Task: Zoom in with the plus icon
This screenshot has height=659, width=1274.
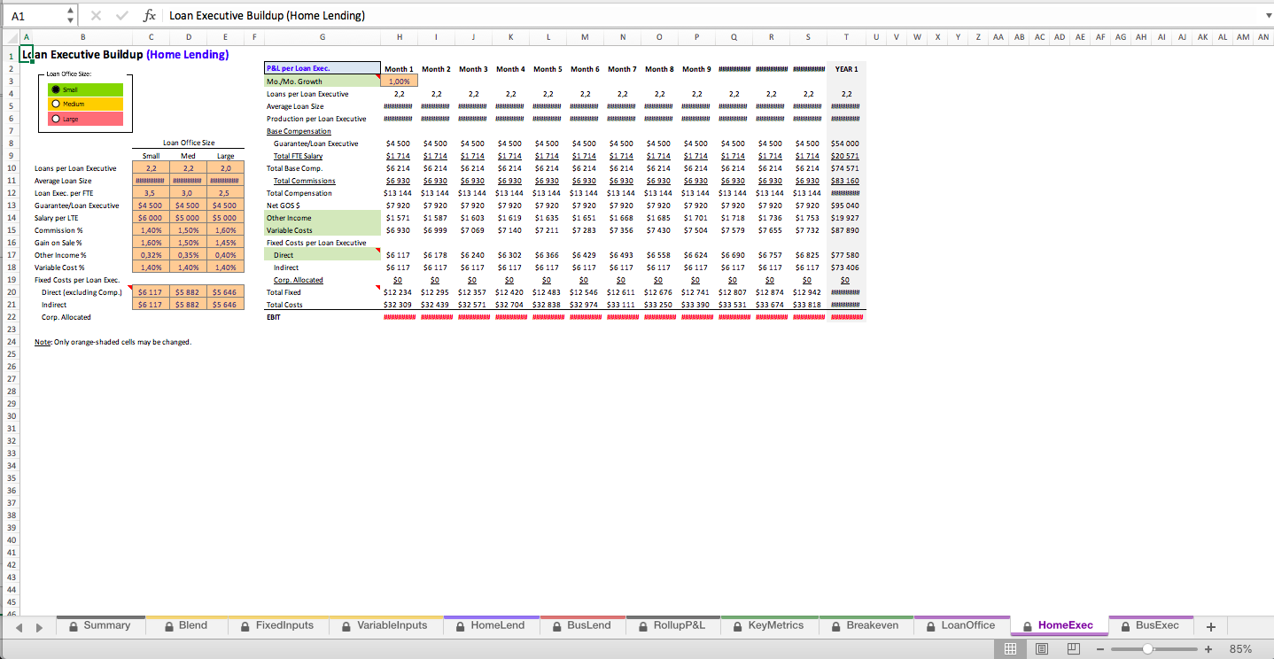Action: [1210, 649]
